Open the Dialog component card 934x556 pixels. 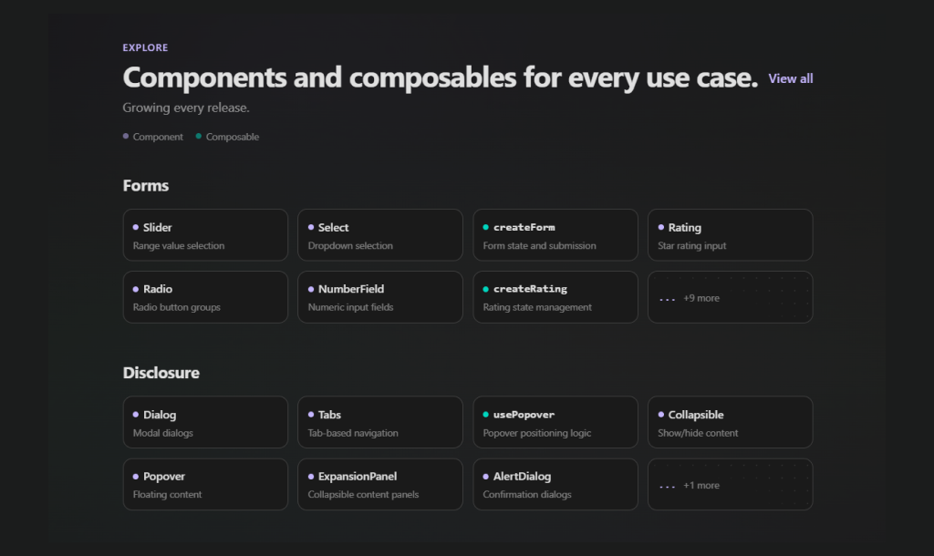pos(205,422)
